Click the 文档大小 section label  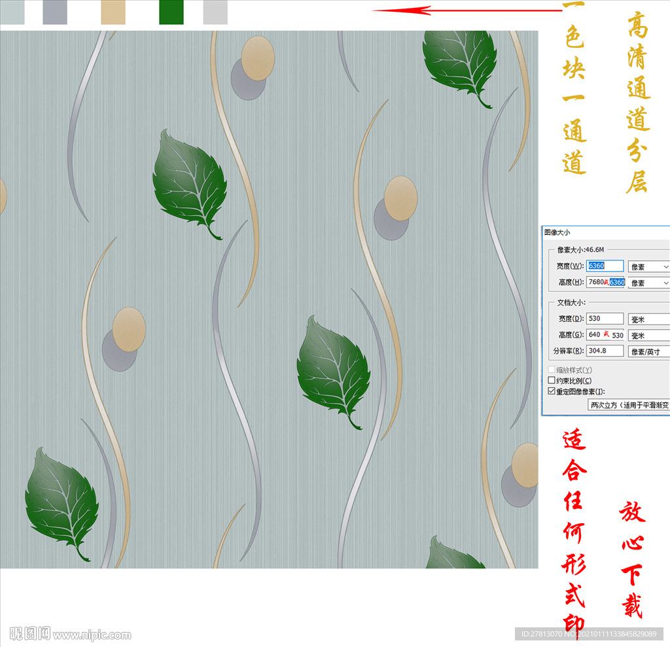click(571, 302)
